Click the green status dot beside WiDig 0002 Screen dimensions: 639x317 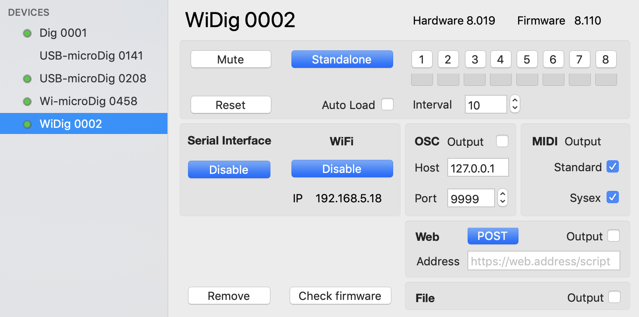(x=27, y=124)
